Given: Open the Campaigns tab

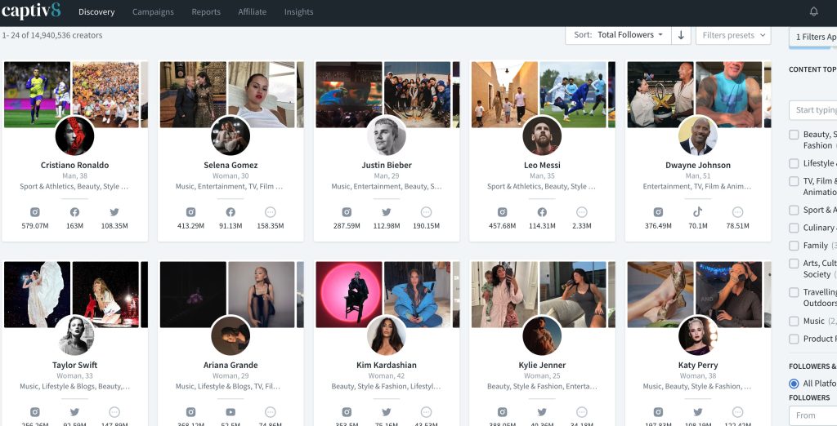Looking at the screenshot, I should (153, 11).
